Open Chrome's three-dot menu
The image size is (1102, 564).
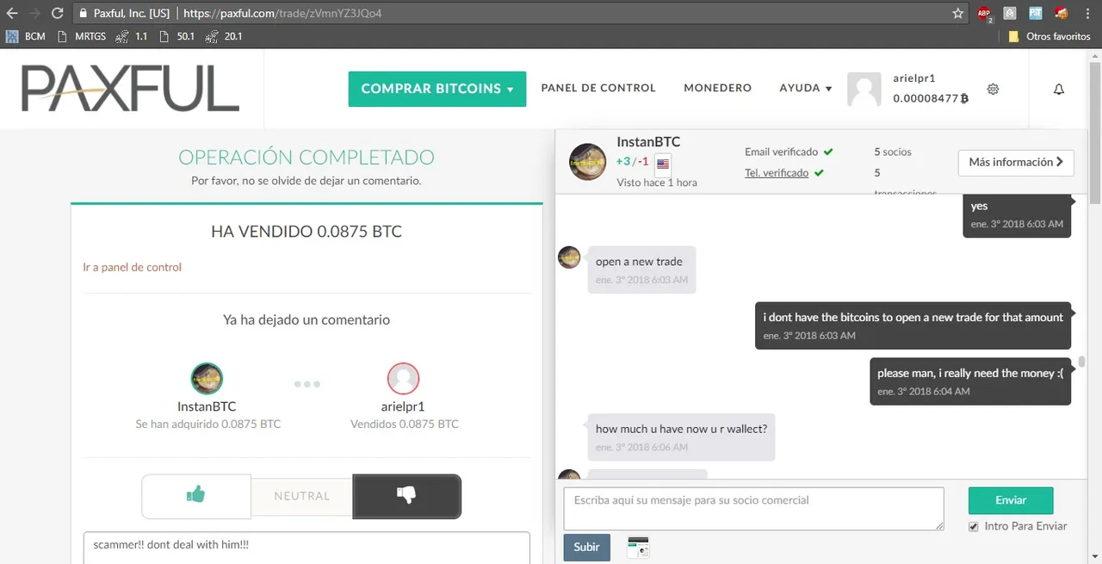(1088, 14)
